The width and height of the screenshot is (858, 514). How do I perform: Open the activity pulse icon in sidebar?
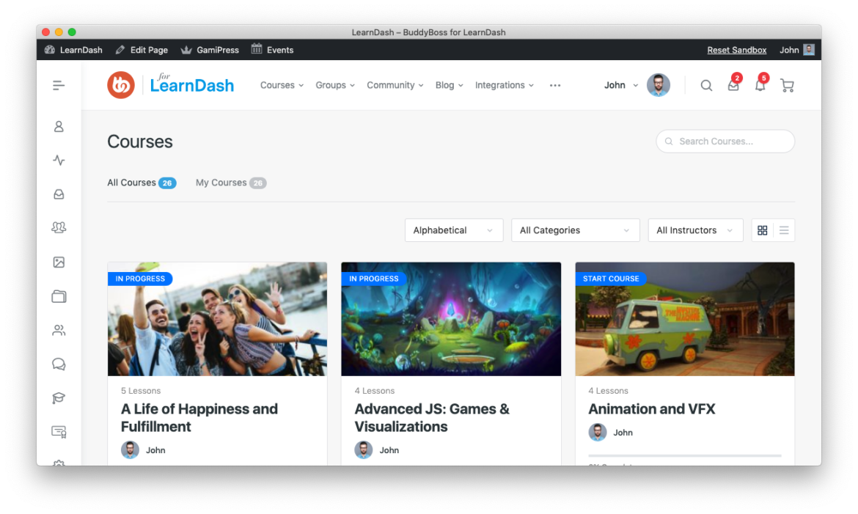[59, 160]
